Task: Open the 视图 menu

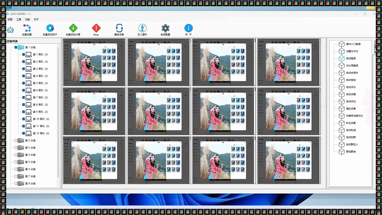Action: (x=10, y=19)
